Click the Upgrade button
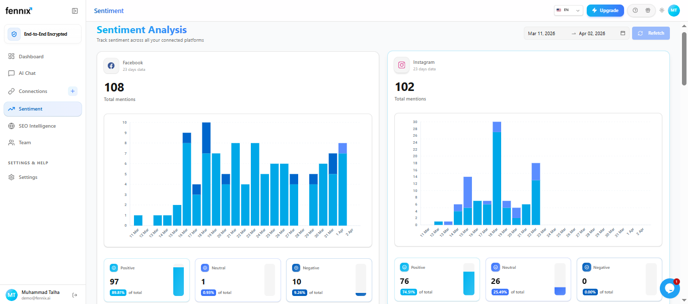The height and width of the screenshot is (304, 688). 605,10
